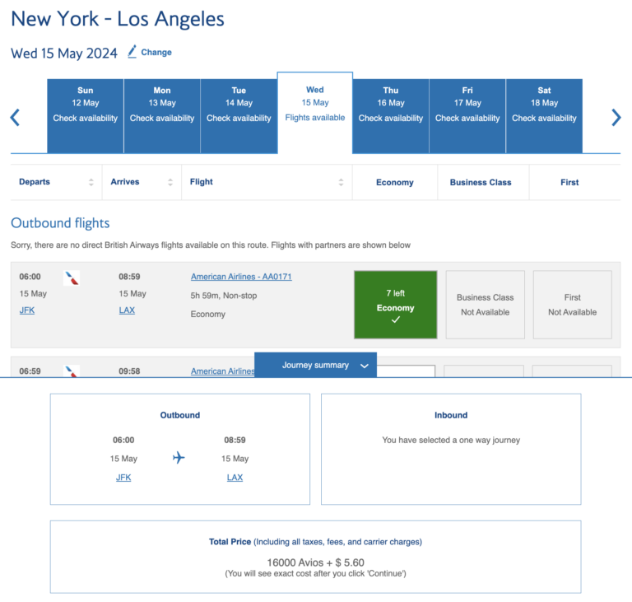
Task: Click the Business Class column header
Action: pos(481,182)
